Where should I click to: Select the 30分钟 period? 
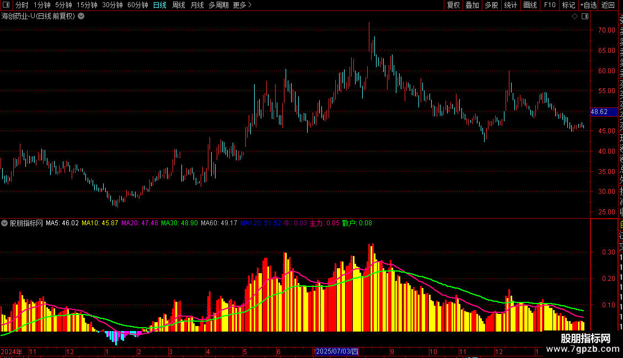[112, 5]
